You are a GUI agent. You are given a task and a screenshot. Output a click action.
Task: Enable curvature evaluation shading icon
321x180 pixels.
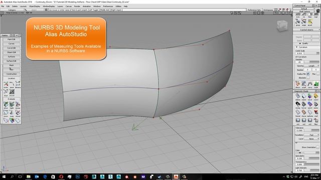click(297, 104)
